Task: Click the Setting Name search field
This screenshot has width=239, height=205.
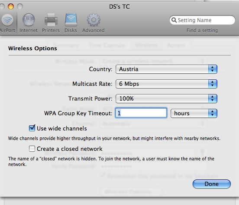Action: tap(202, 20)
